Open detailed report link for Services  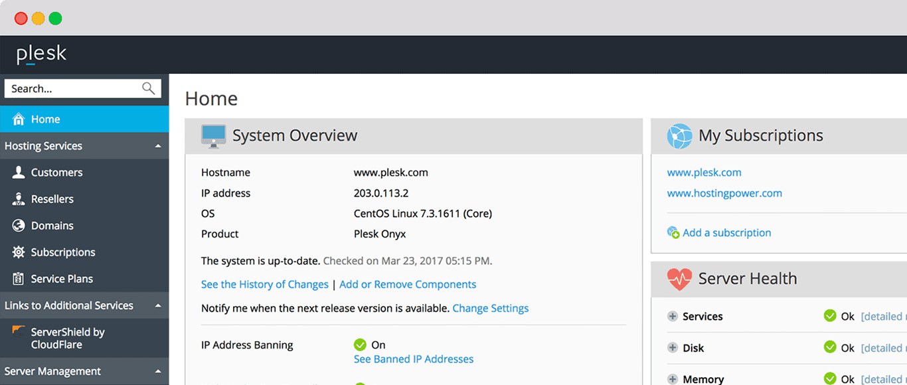click(884, 317)
